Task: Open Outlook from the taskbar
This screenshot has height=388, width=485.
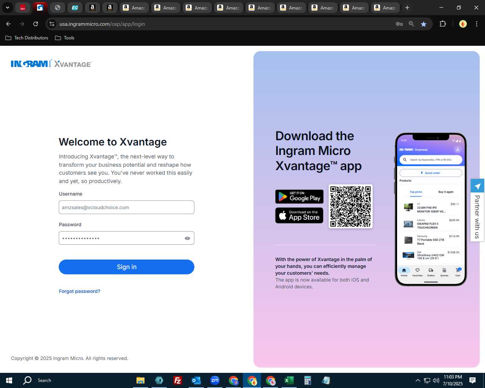Action: click(196, 380)
